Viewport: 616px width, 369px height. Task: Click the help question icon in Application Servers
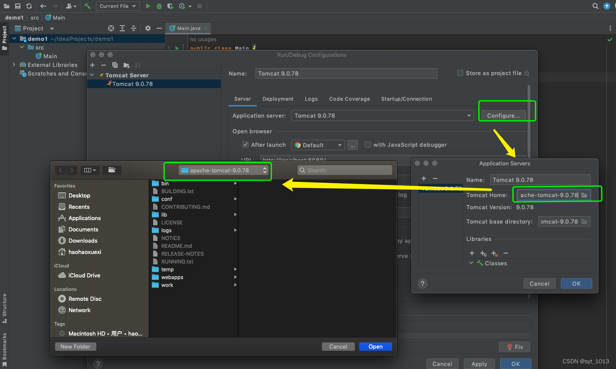pos(423,283)
